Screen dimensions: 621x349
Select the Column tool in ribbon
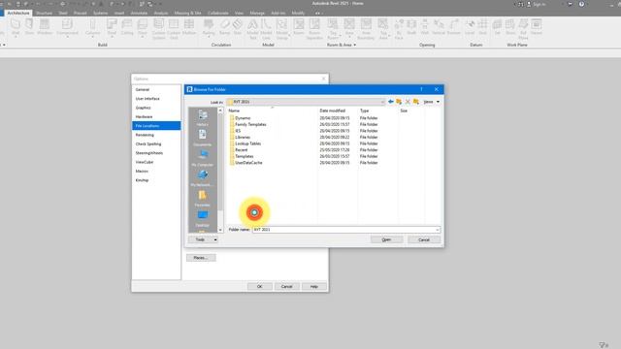[x=93, y=27]
